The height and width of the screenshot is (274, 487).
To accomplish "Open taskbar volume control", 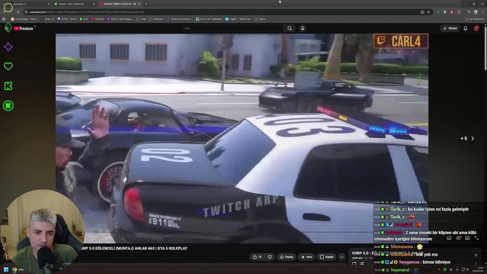I will 468,269.
